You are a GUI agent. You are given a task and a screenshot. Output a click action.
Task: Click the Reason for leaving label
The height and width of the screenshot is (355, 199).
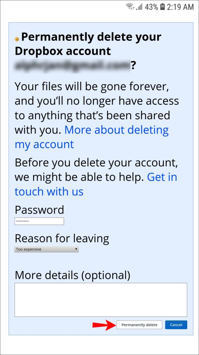pos(61,238)
